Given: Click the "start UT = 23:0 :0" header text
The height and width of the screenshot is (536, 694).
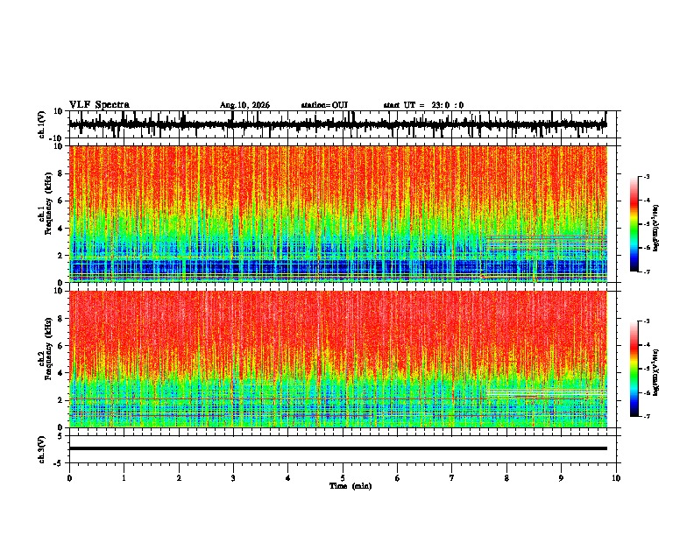Looking at the screenshot, I should coord(423,105).
